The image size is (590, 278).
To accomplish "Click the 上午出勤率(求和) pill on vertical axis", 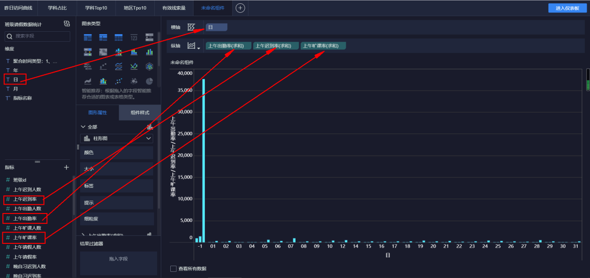I will pos(228,46).
